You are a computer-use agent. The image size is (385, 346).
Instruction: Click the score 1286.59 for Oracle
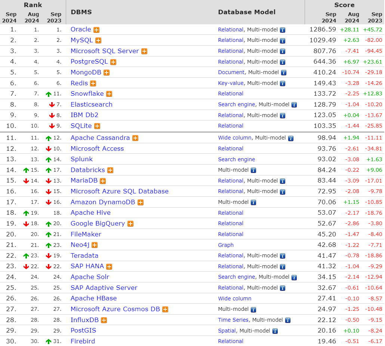323,30
